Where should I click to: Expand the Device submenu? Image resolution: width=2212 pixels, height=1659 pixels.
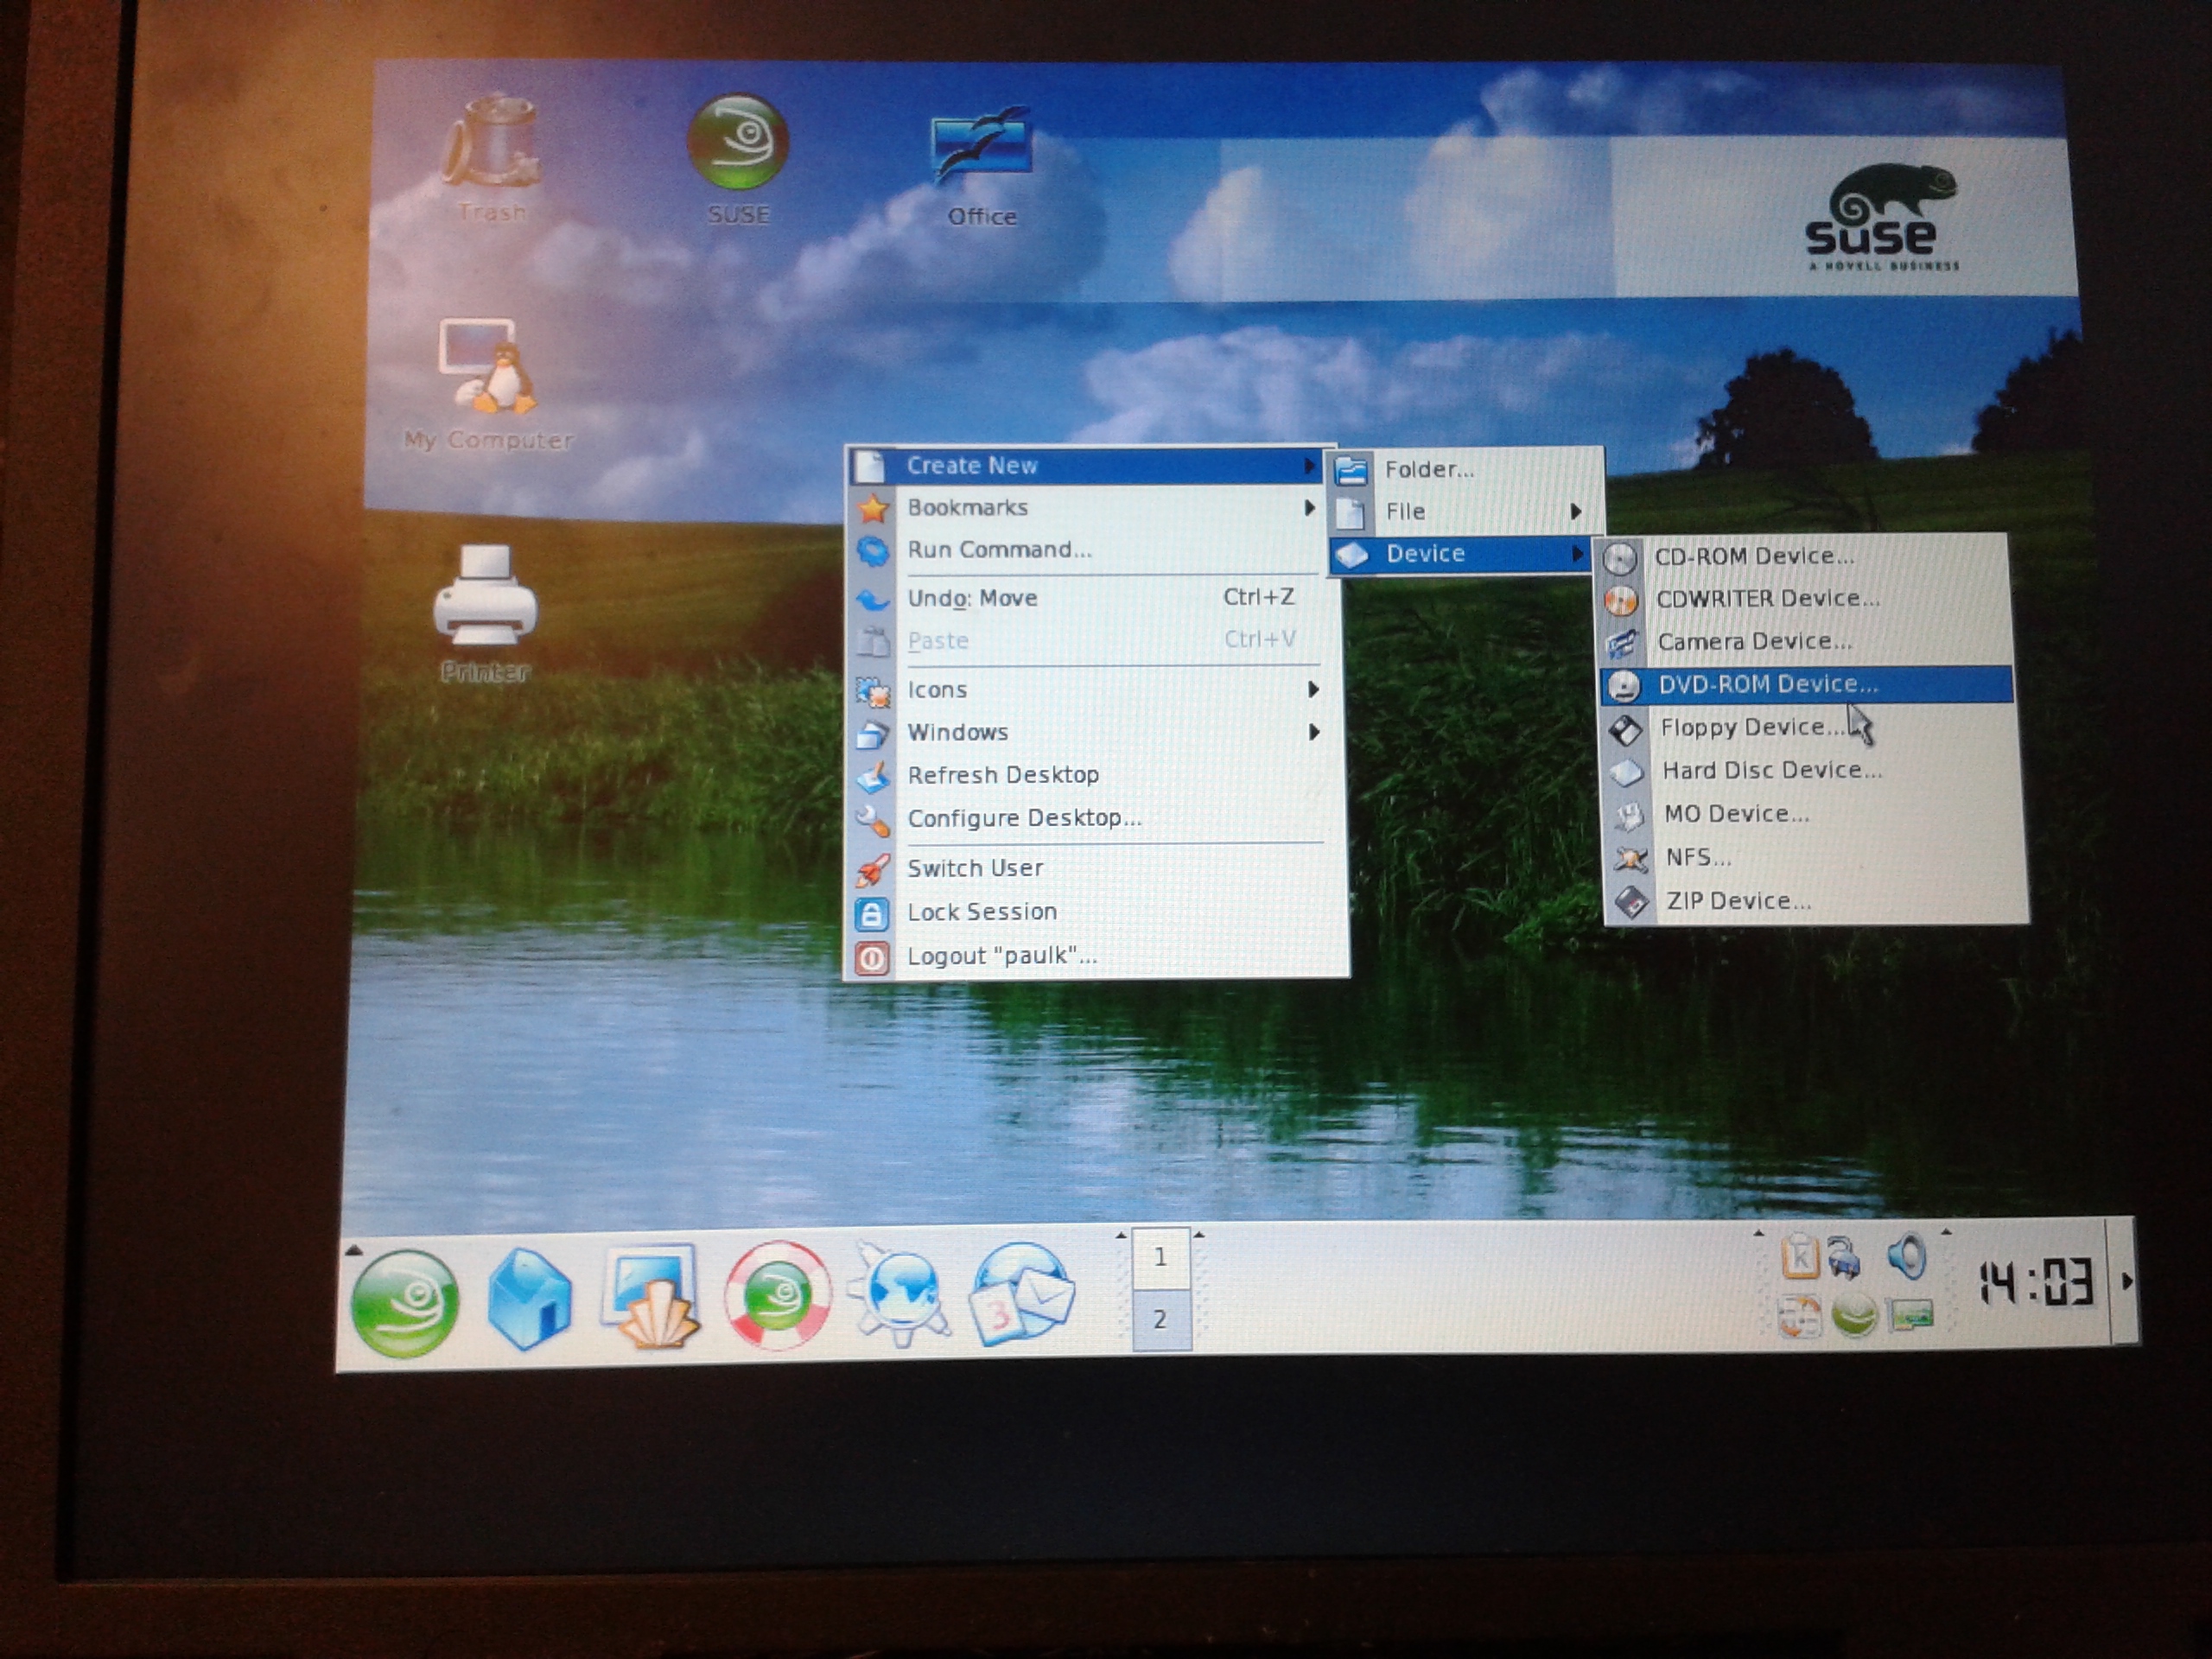[1462, 553]
